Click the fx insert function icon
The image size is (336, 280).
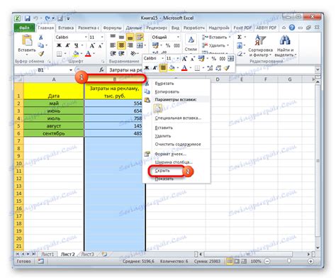point(101,70)
